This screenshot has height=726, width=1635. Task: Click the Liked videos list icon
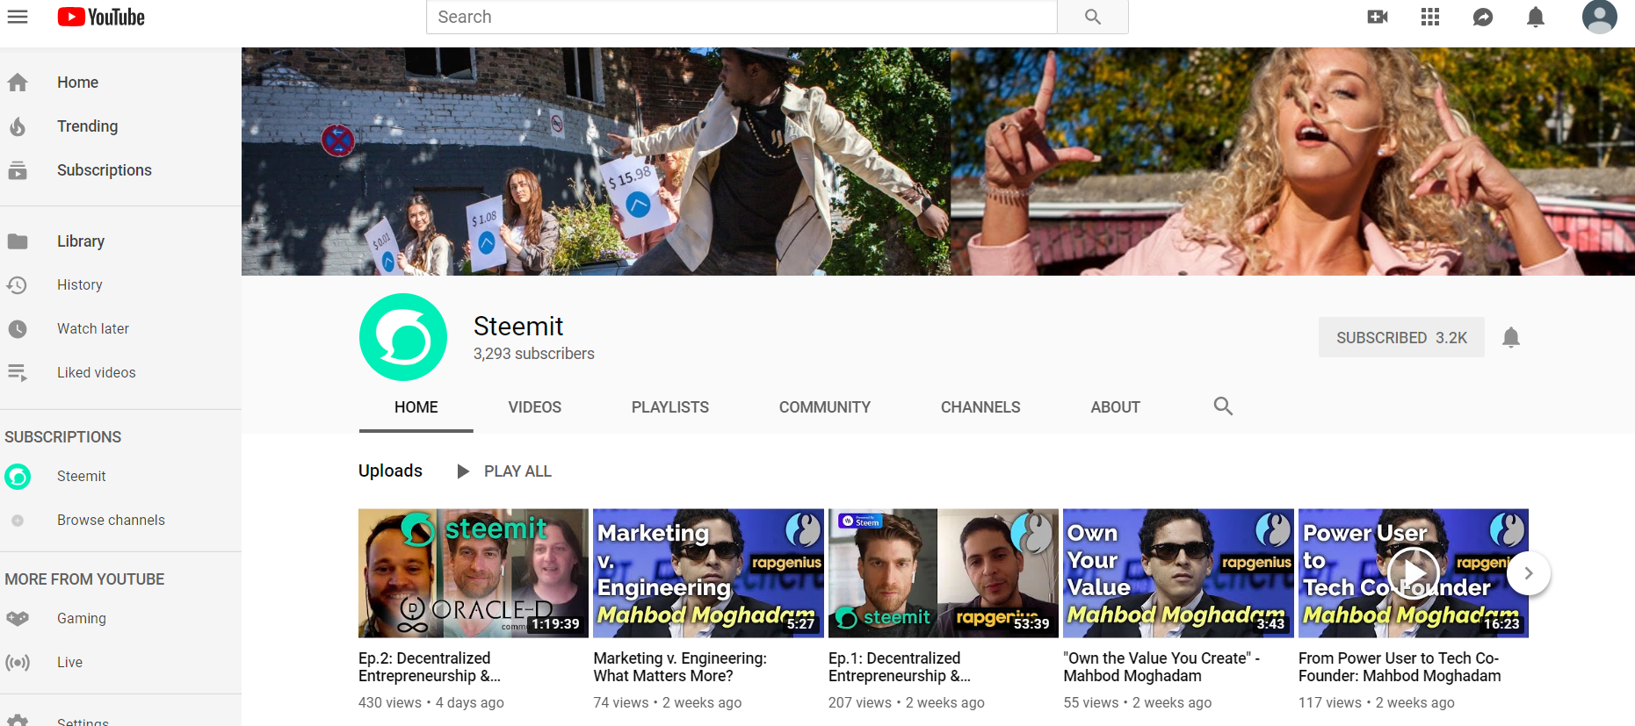pos(18,373)
